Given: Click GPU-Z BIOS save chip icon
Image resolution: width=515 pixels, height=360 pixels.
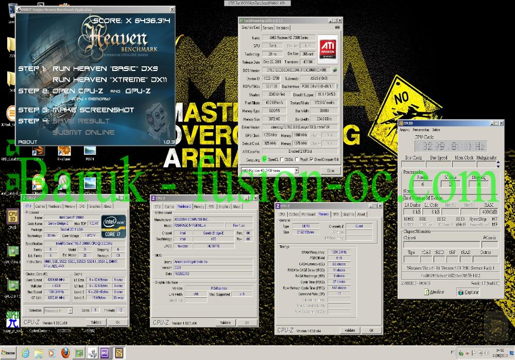Looking at the screenshot, I should pyautogui.click(x=335, y=70).
